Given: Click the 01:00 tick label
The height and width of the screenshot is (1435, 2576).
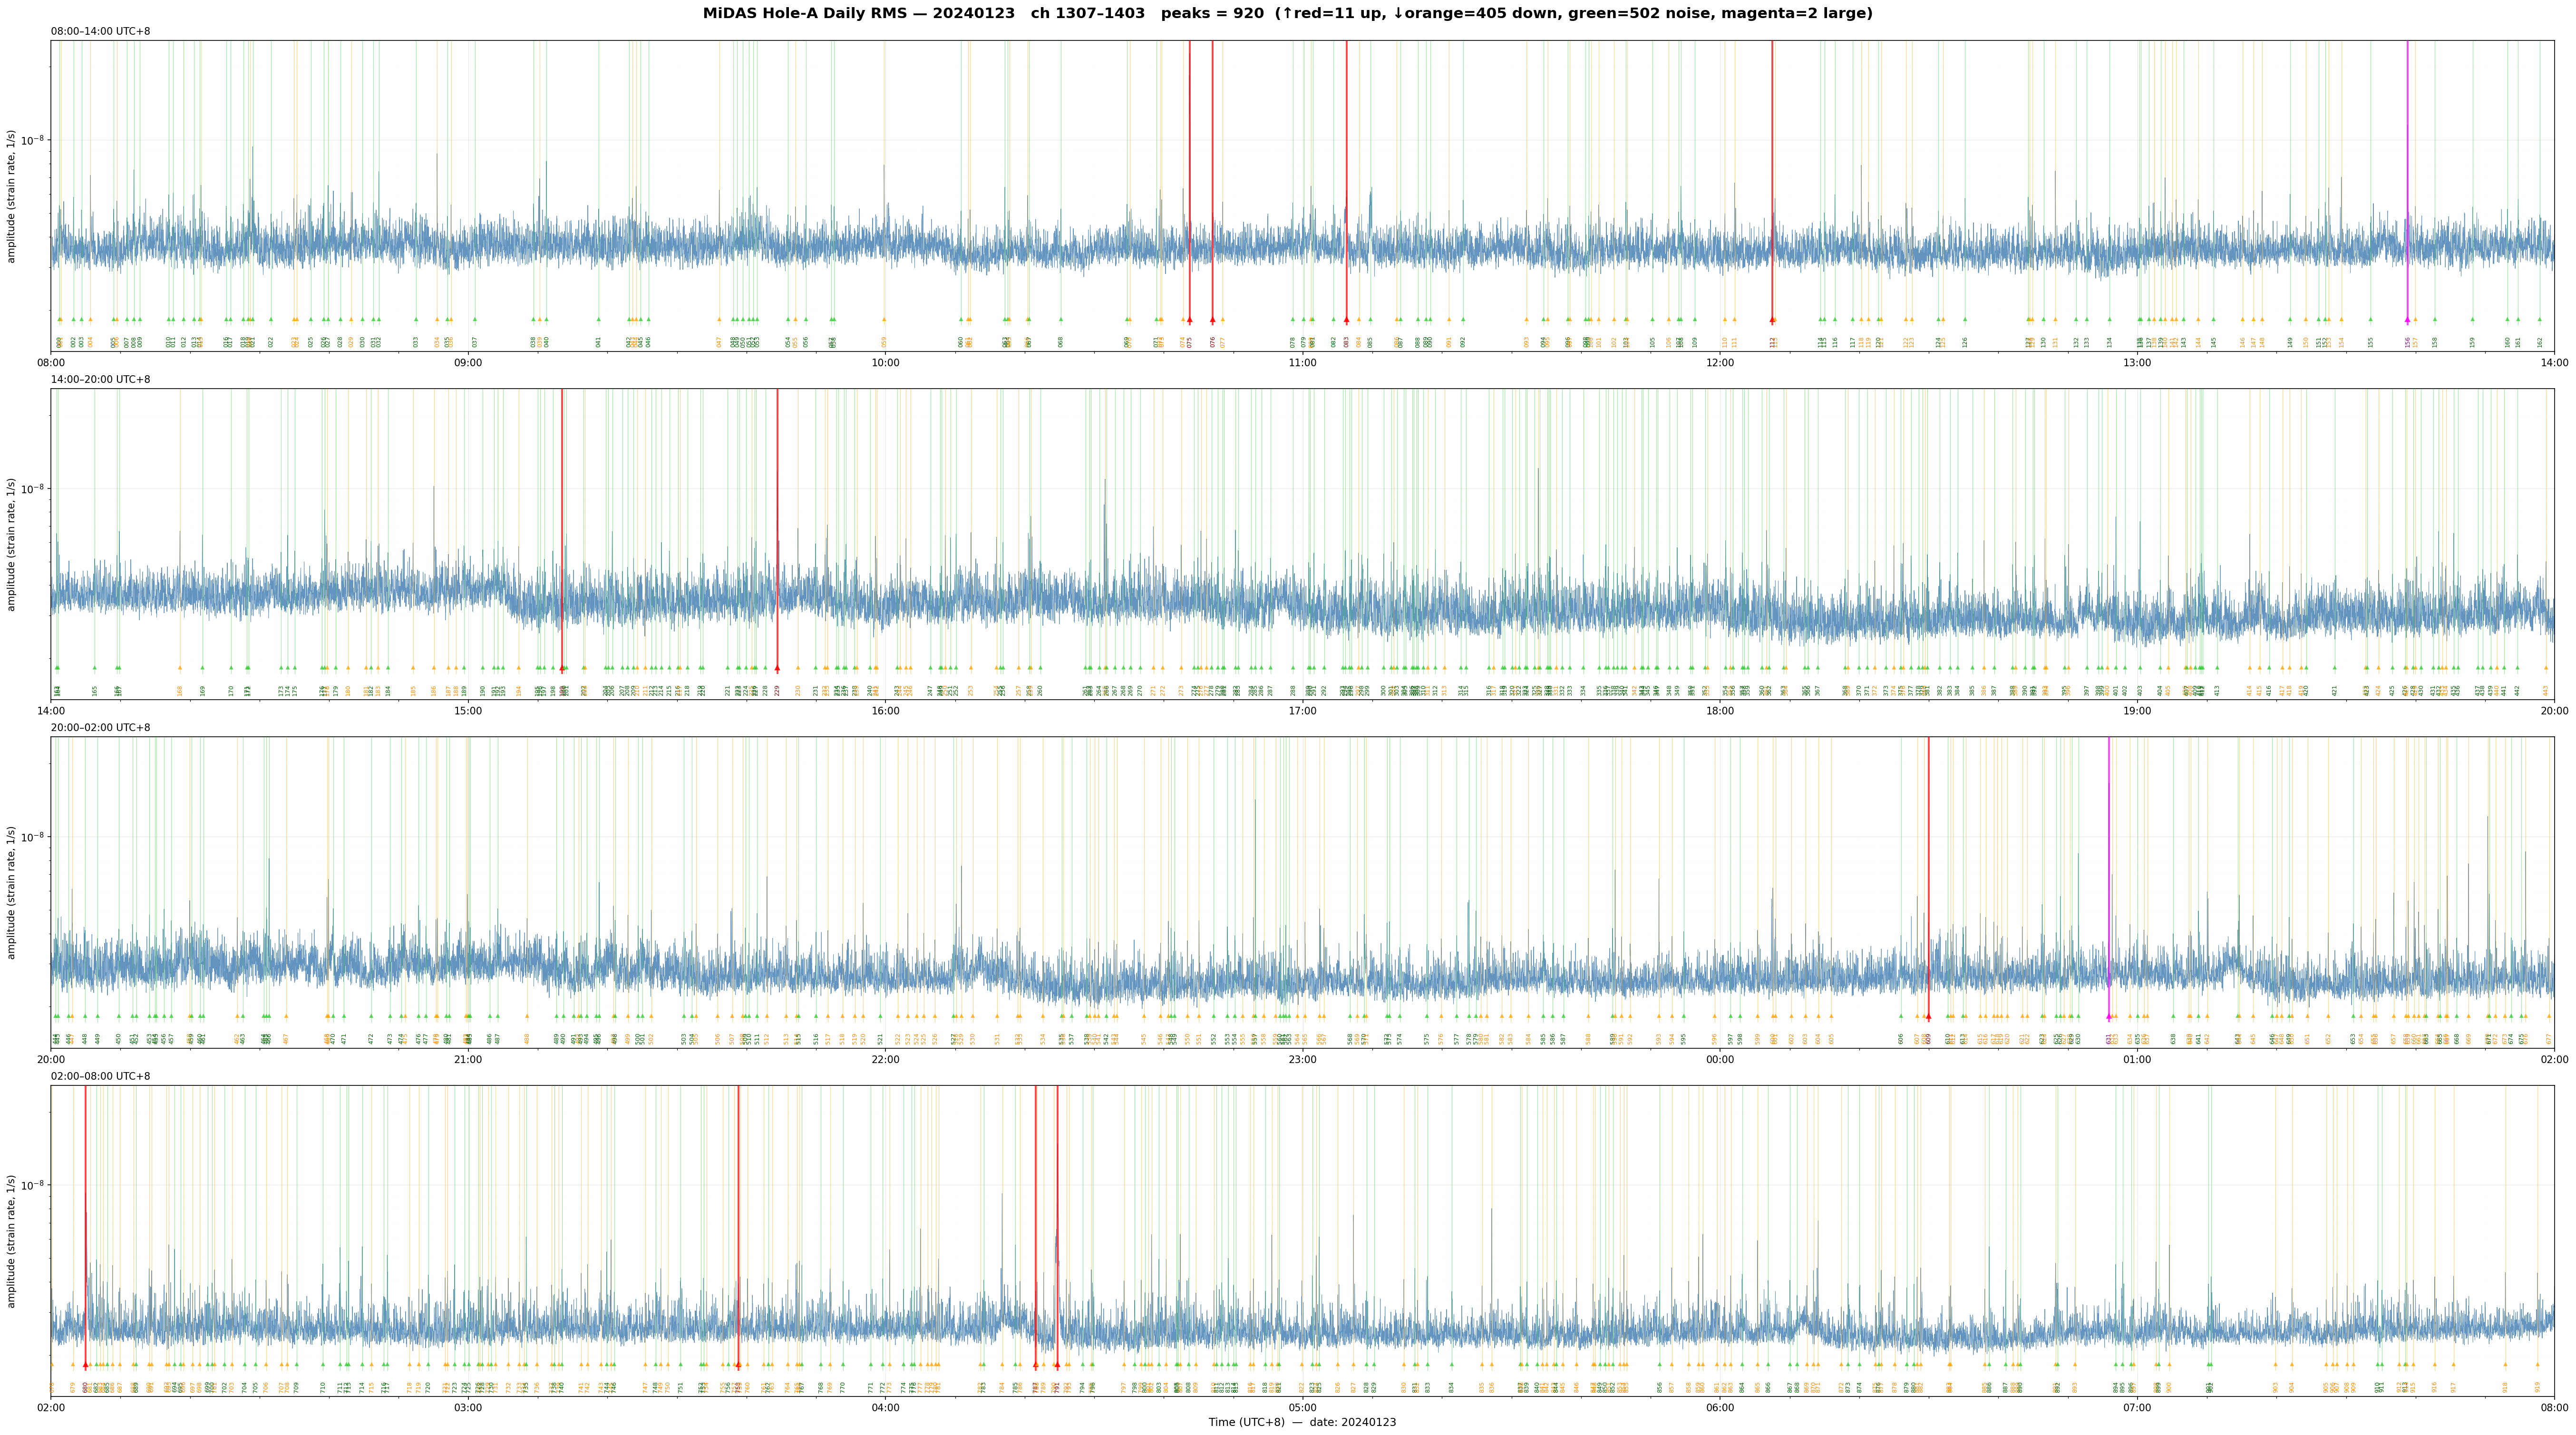Looking at the screenshot, I should (x=2137, y=1059).
